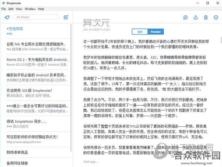Open the View menu

[x=19, y=9]
